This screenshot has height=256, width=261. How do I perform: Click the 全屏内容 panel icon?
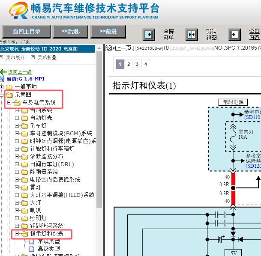tap(234, 35)
